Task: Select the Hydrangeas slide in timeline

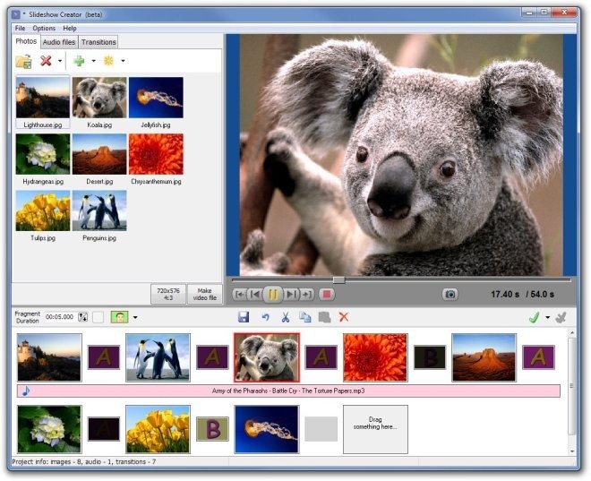Action: 49,429
